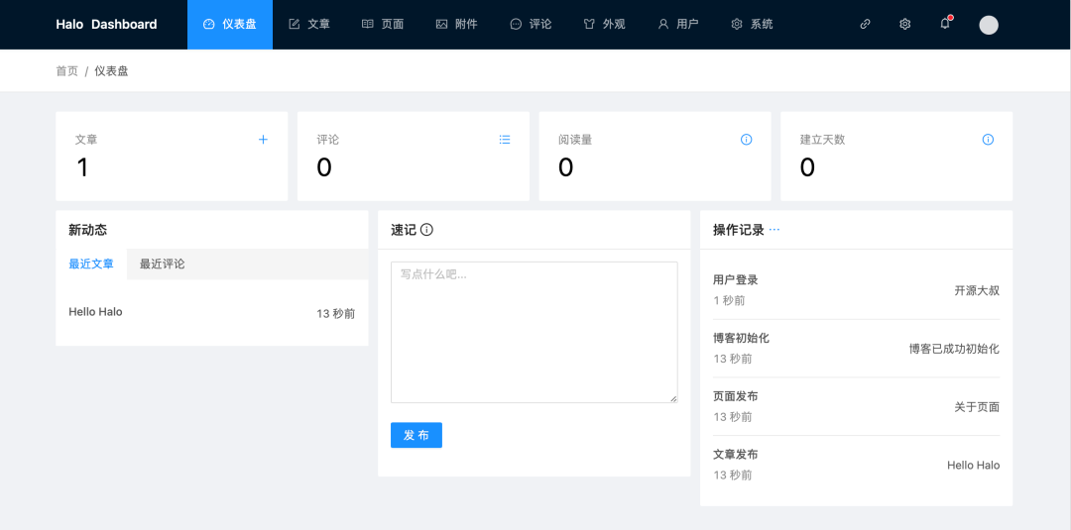Focus the 写点什么吧 text area
This screenshot has width=1071, height=530.
(x=535, y=332)
